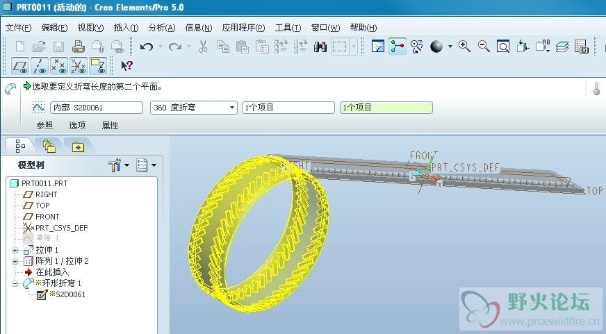Open the 文件(F) menu
Screen dimensions: 606x334
click(18, 28)
